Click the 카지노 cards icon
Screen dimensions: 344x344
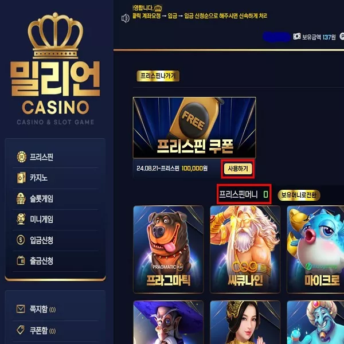(21, 178)
